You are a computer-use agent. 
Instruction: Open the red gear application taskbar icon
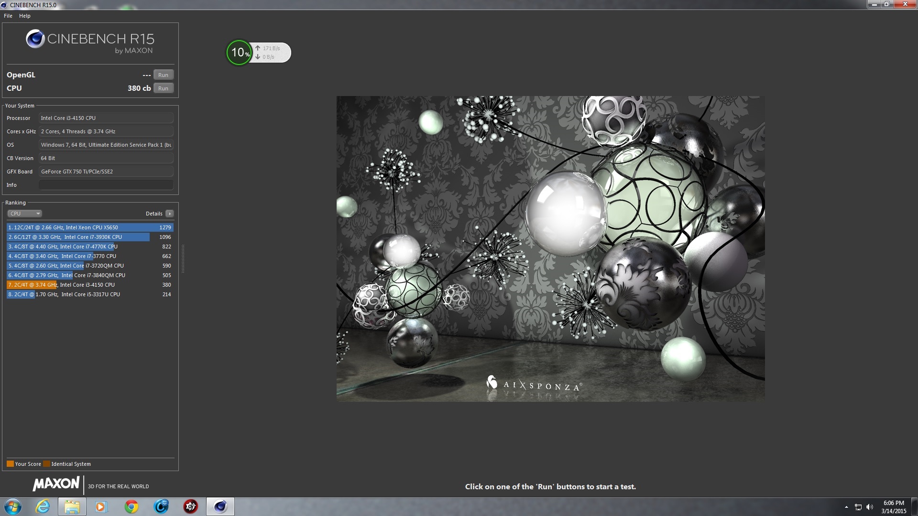point(190,506)
